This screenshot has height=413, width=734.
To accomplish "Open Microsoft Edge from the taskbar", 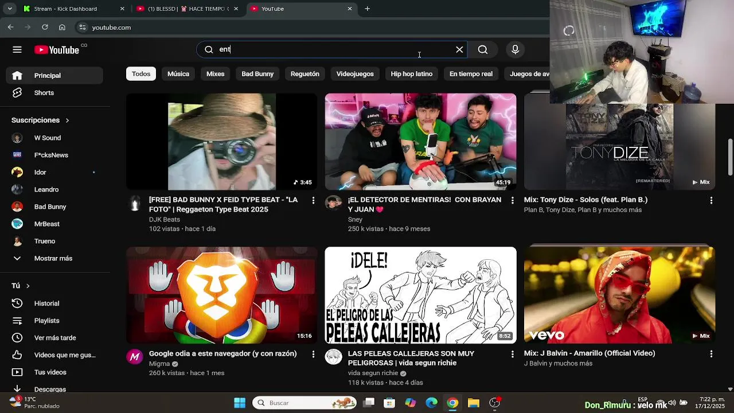I will [431, 403].
